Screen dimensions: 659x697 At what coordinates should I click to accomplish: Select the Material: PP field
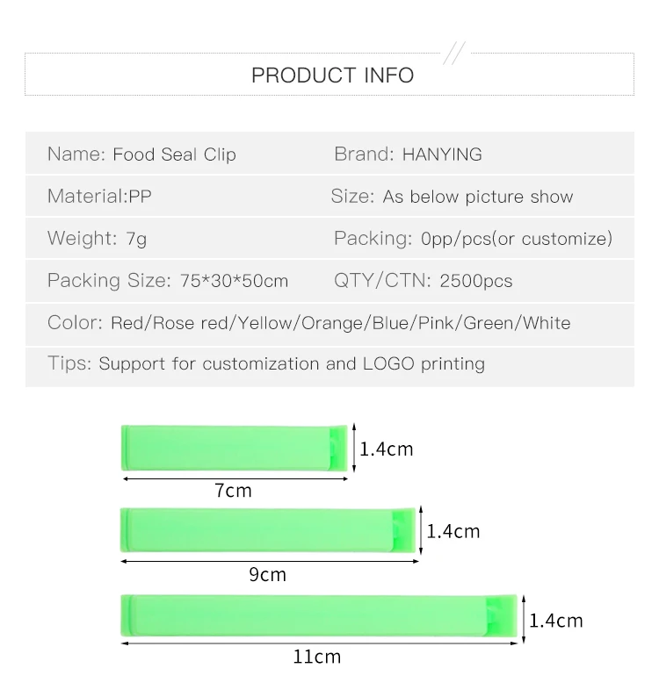coord(99,196)
